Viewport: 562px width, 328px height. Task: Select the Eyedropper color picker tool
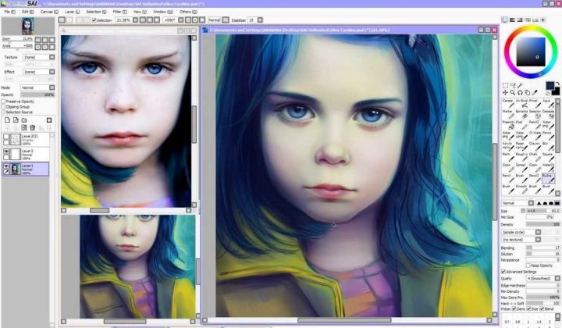(x=535, y=92)
